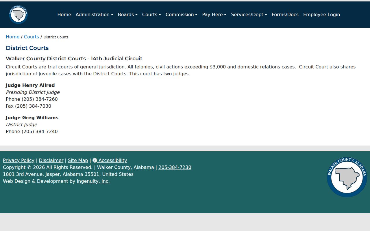Click the Presiding District Judge title text
The width and height of the screenshot is (370, 231).
click(x=33, y=92)
